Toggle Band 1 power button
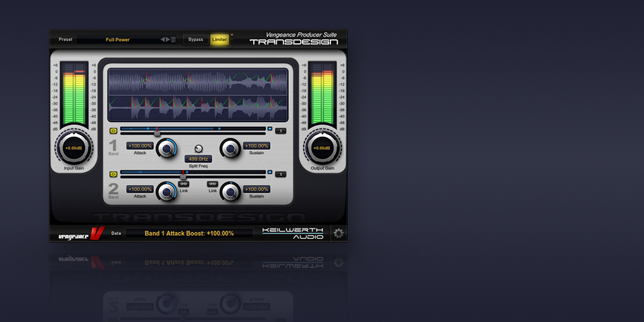Image resolution: width=644 pixels, height=322 pixels. point(113,131)
